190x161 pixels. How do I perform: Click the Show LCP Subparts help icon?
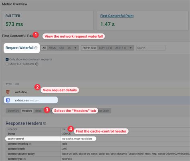pos(37,64)
